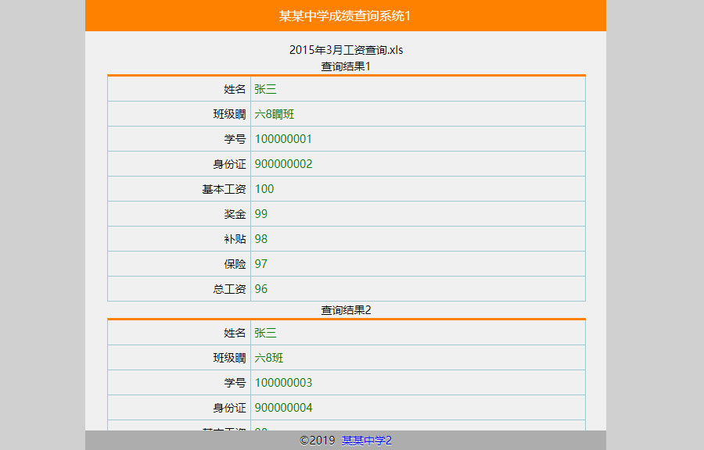Select the insurance value 97
The width and height of the screenshot is (704, 450).
261,264
